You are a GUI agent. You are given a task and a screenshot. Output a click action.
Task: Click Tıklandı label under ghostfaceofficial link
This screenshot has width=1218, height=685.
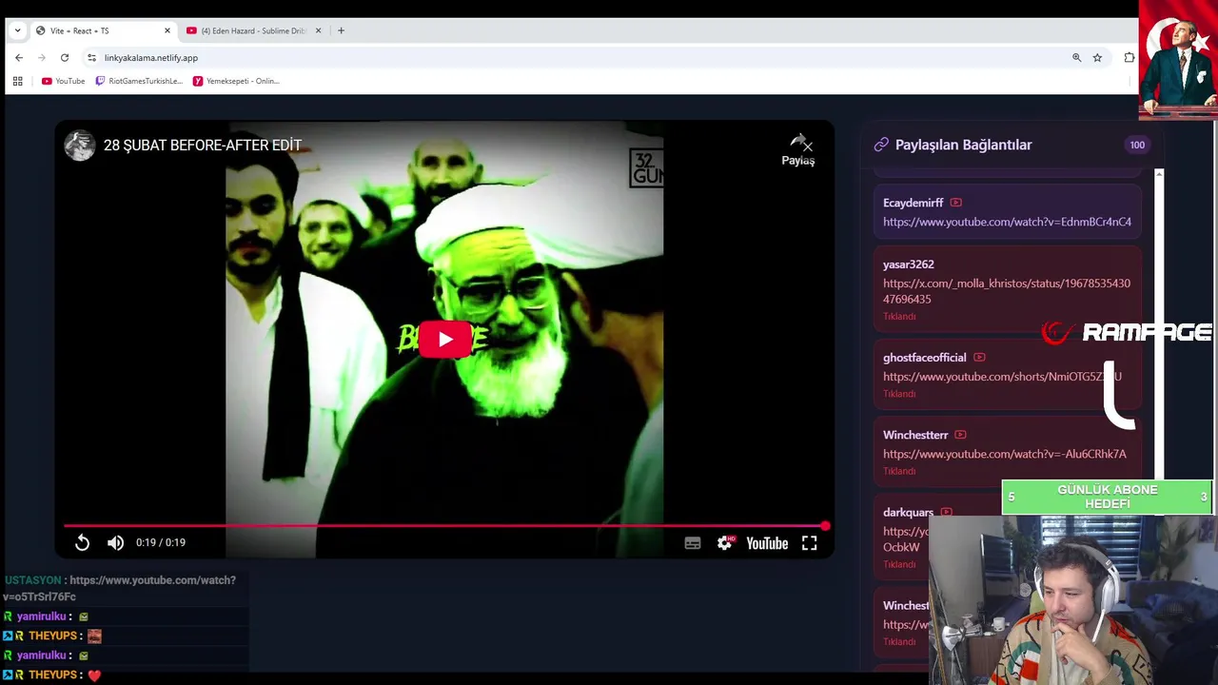[x=899, y=394]
